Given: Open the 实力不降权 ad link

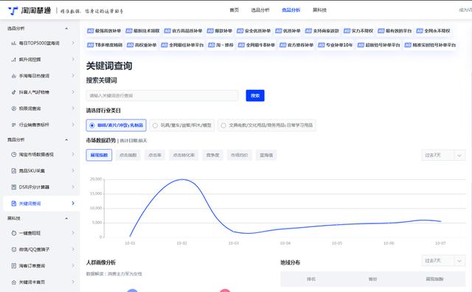Looking at the screenshot, I should [x=358, y=31].
